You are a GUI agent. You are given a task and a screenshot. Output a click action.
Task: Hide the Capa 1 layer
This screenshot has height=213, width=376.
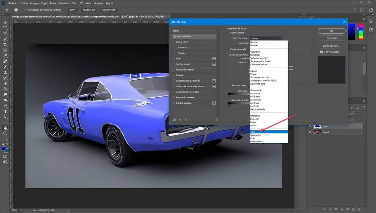click(x=311, y=127)
